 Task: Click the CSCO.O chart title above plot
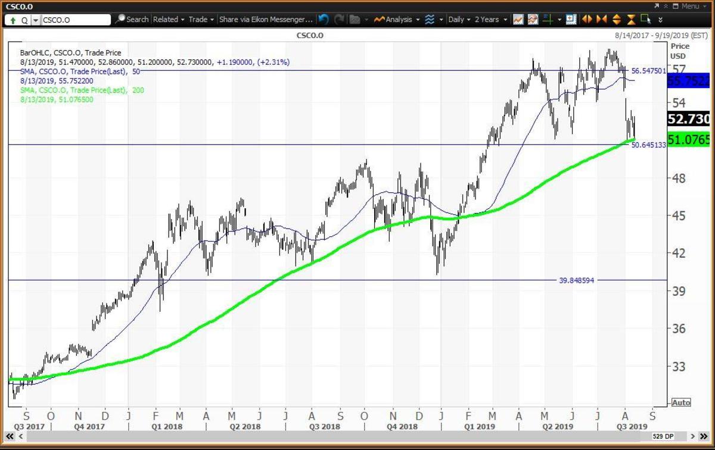(x=310, y=36)
